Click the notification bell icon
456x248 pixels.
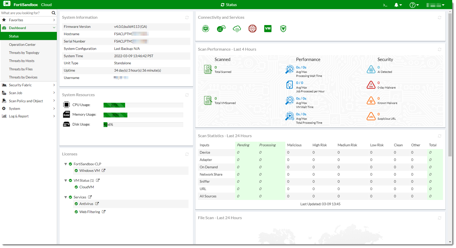pos(396,5)
